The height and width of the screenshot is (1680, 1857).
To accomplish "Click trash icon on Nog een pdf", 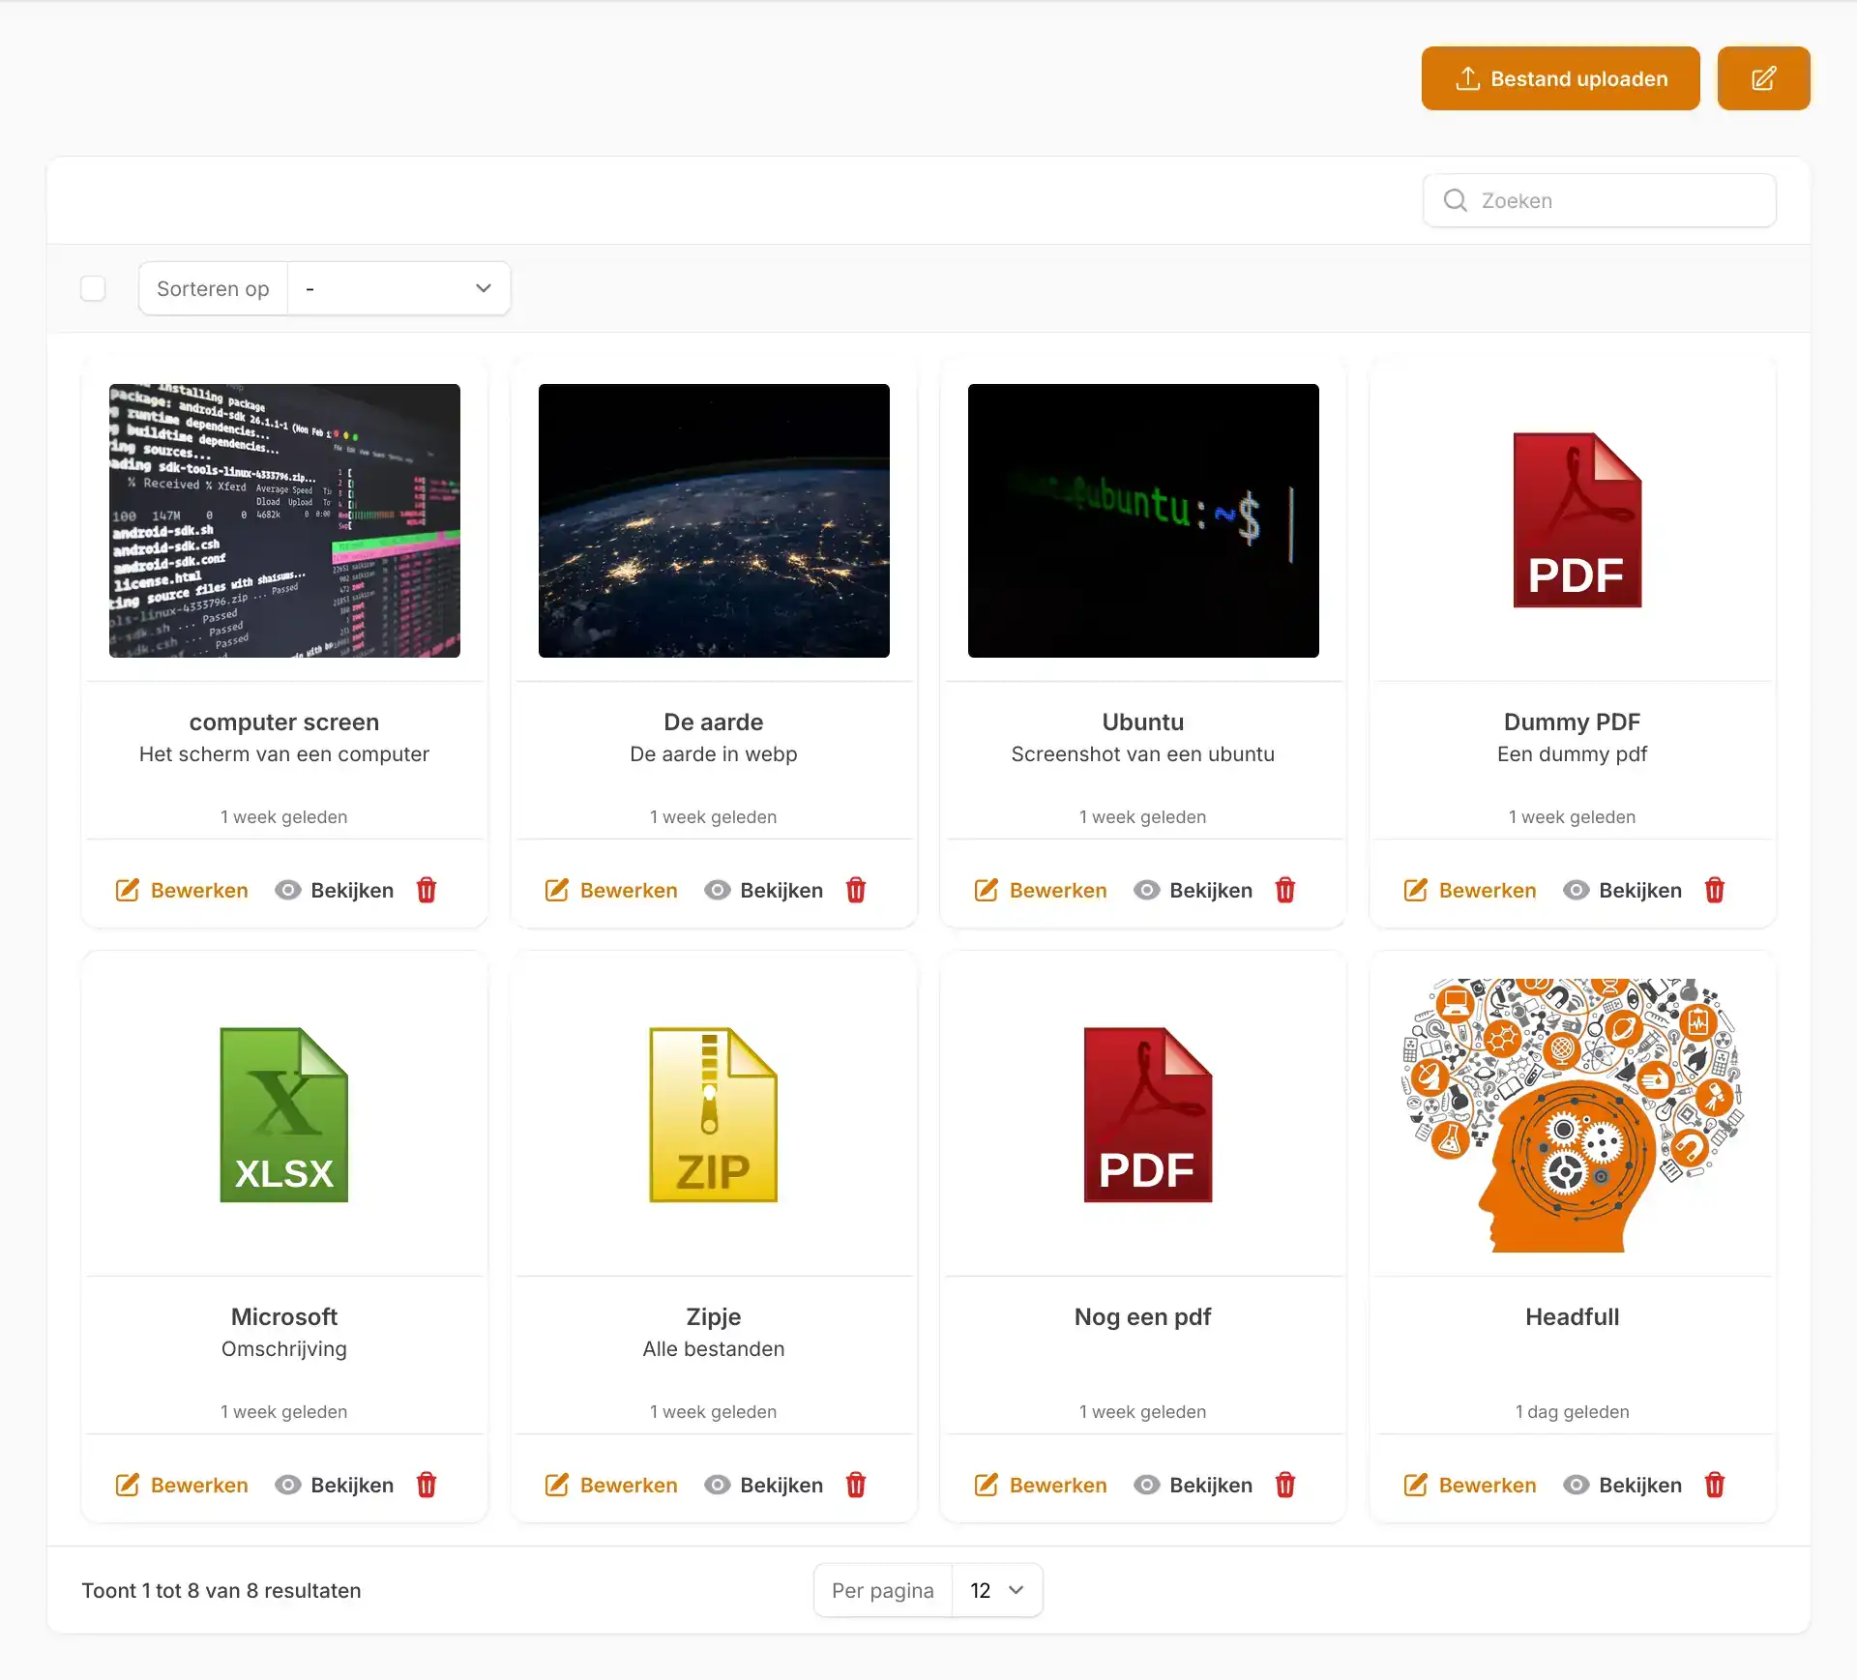I will (1285, 1485).
